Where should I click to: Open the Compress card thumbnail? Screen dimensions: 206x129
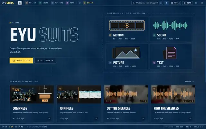point(32,94)
